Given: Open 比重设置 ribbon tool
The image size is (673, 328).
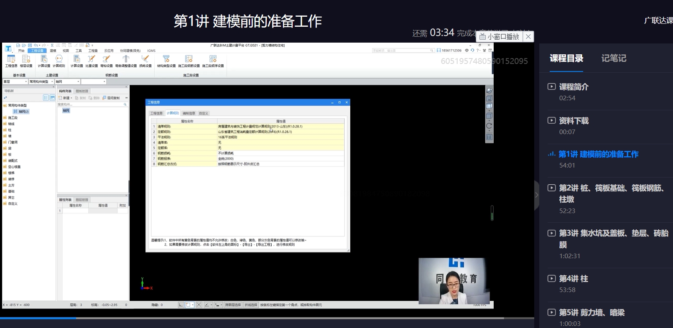Looking at the screenshot, I should click(92, 61).
